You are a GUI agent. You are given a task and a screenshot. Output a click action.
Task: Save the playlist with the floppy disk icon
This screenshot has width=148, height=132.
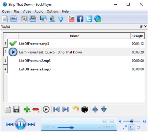(x=16, y=109)
